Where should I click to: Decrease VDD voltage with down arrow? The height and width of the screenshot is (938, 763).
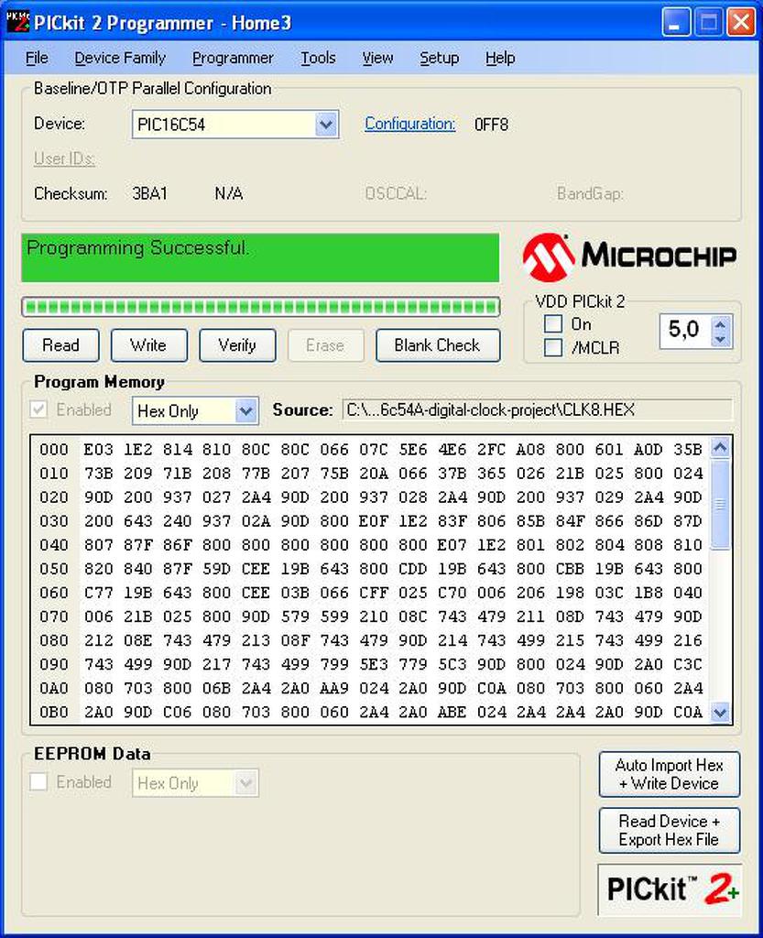(721, 339)
